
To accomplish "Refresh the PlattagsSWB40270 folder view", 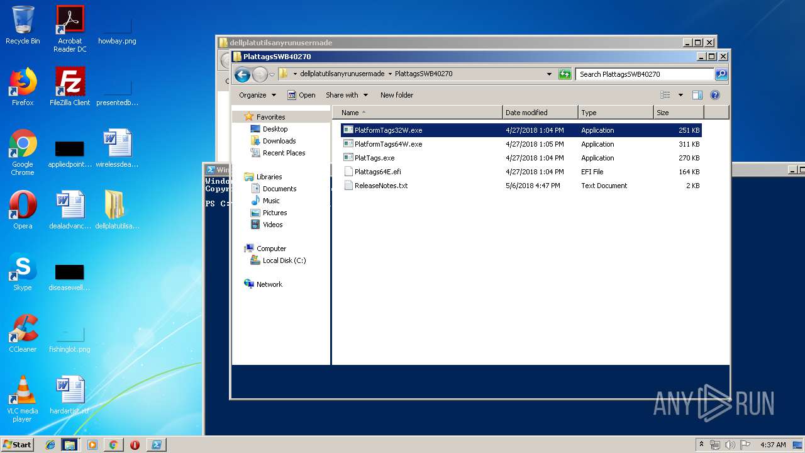I will pos(565,74).
